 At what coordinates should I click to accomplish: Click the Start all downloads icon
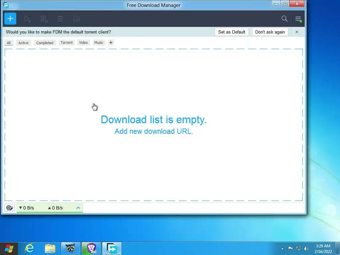[28, 19]
